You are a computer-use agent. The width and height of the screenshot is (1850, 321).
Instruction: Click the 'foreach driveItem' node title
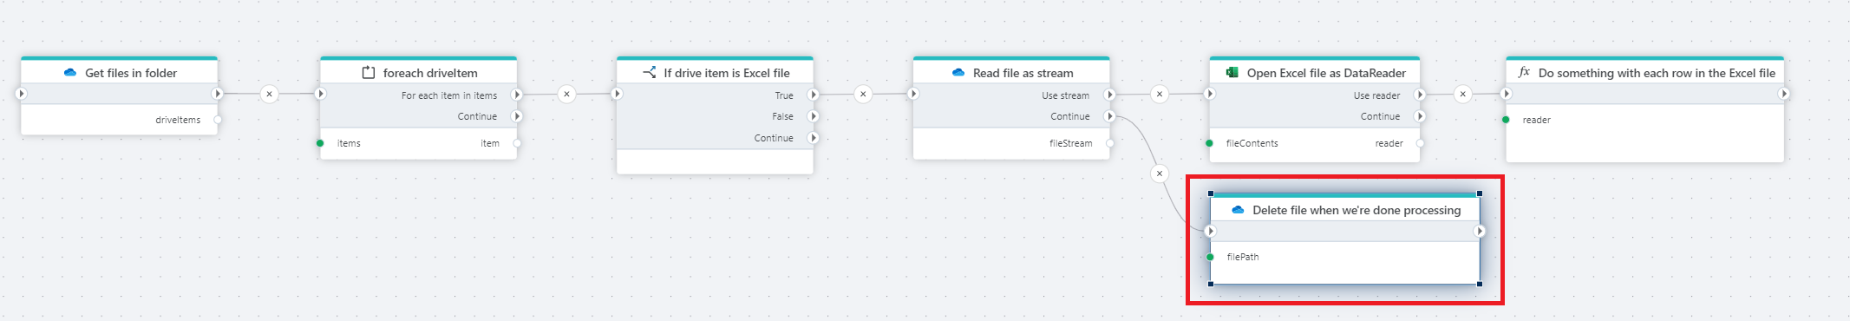tap(430, 73)
